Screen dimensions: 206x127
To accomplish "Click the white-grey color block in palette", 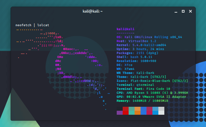I will pyautogui.click(x=161, y=111).
